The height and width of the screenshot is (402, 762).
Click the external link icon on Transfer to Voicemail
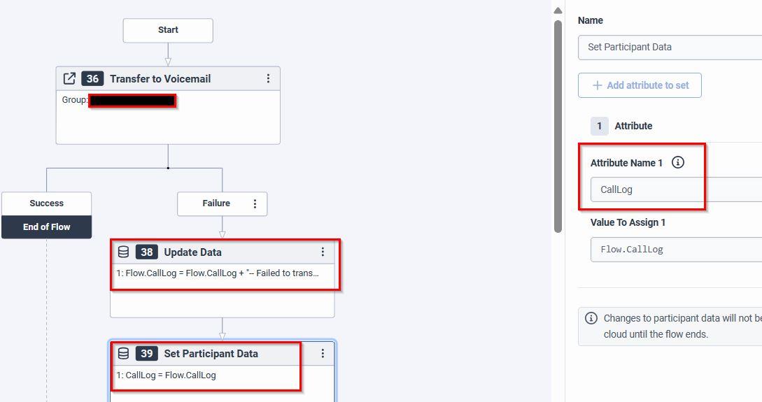pyautogui.click(x=69, y=78)
